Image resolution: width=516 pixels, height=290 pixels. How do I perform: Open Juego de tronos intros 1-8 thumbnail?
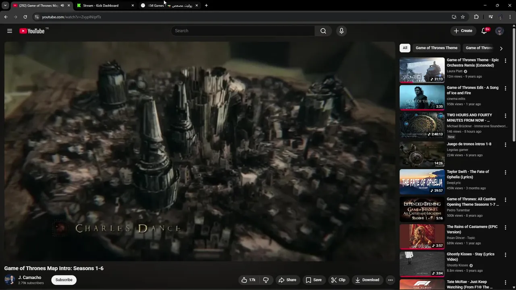[x=422, y=154]
